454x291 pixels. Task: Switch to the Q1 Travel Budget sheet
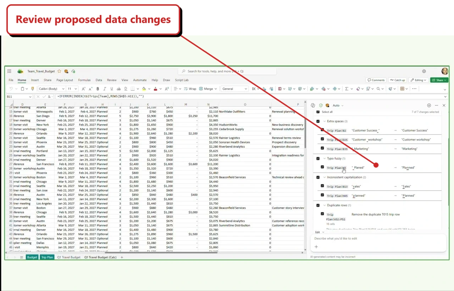coord(69,257)
